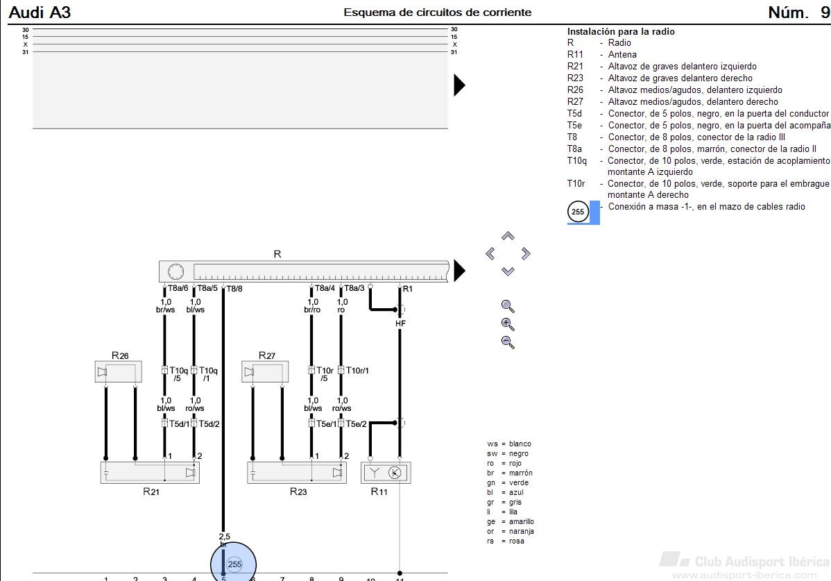Click the br/ws wire colour label
The image size is (831, 581).
pyautogui.click(x=165, y=310)
